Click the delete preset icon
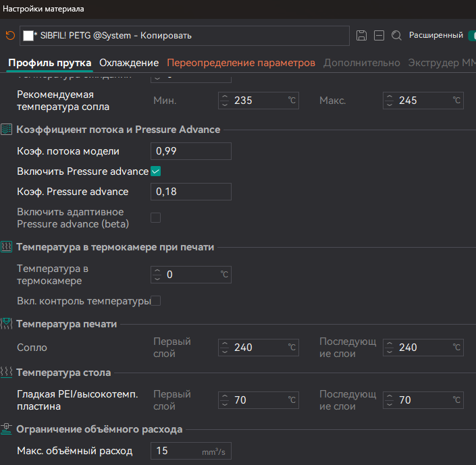Image resolution: width=476 pixels, height=465 pixels. (379, 36)
